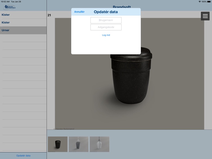Screen dimensions: 212x159
Task: Tap the Wi-Fi status icon
Action: pyautogui.click(x=200, y=2)
